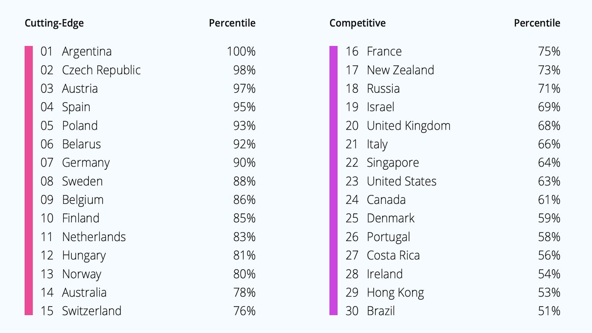Click the pink Cutting-Edge category color bar
The width and height of the screenshot is (592, 333).
(x=29, y=180)
